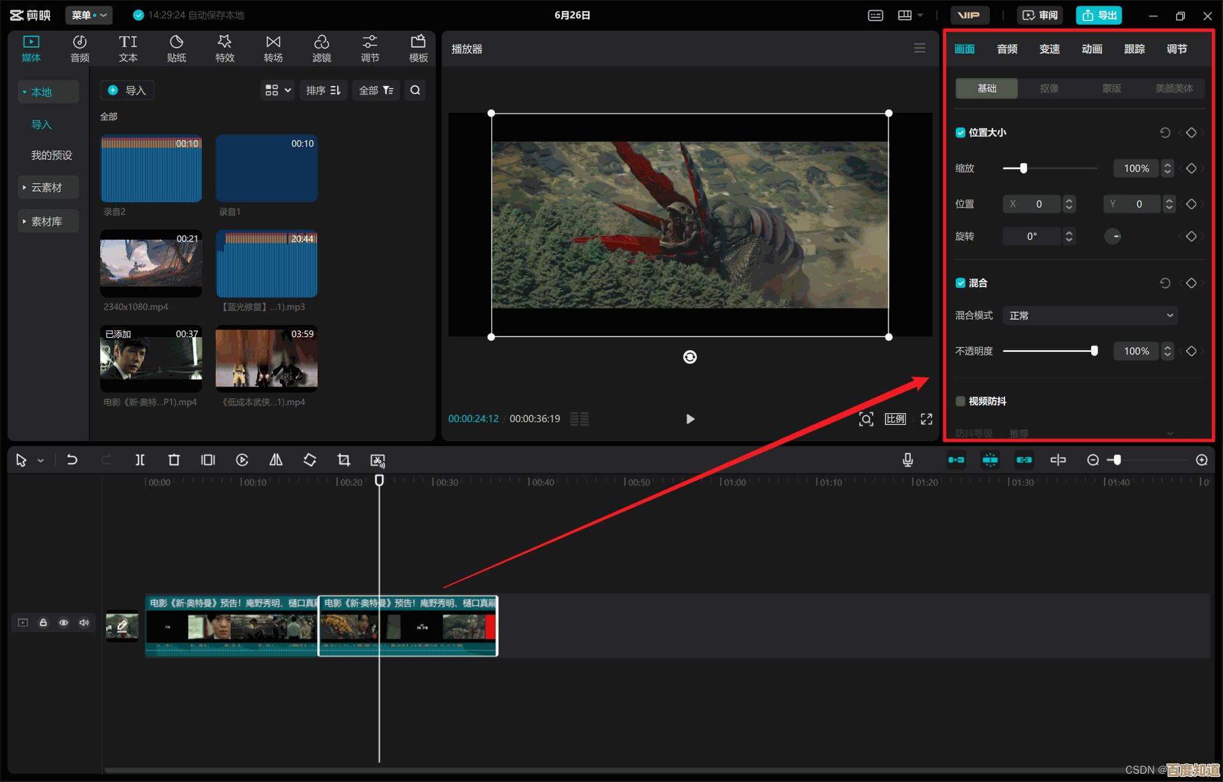Uncheck the 位置大小 checkbox
Image resolution: width=1223 pixels, height=782 pixels.
pos(961,133)
